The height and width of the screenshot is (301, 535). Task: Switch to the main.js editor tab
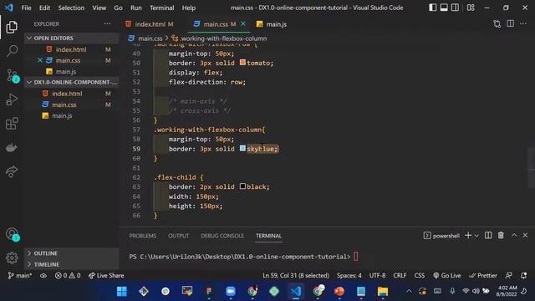click(272, 24)
